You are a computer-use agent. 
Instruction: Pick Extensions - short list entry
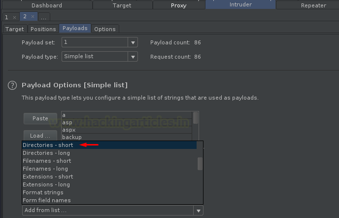pos(48,177)
